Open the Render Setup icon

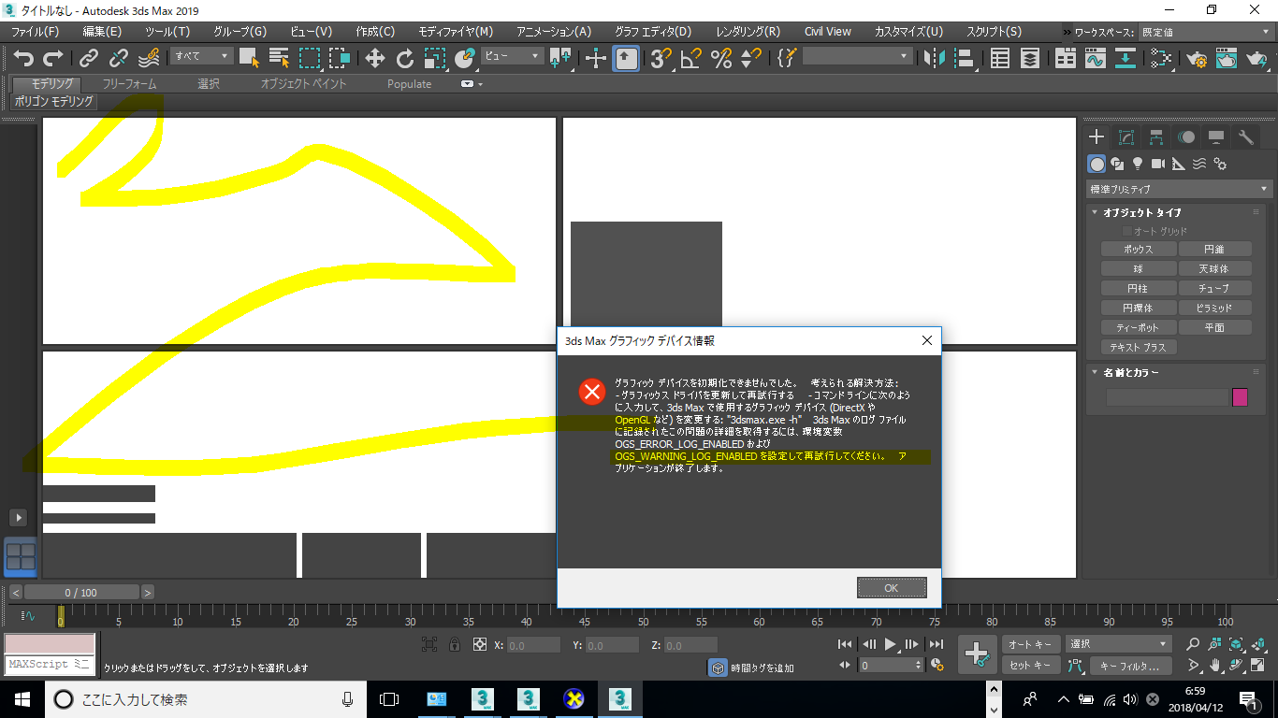coord(1197,58)
